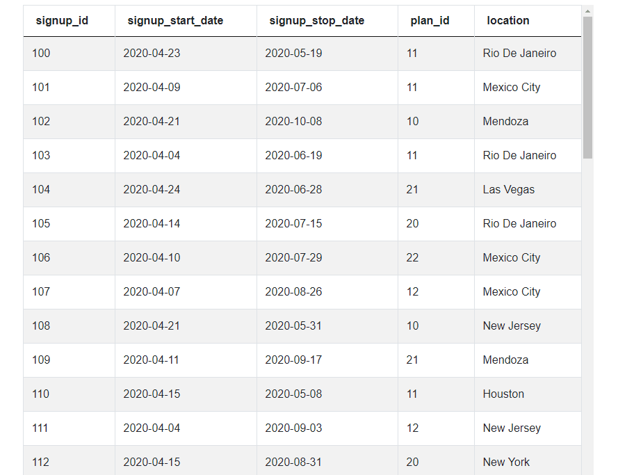
Task: Click the Mendoza cell in row 102
Action: 502,121
